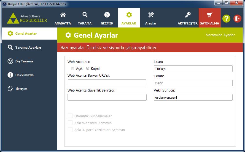
Task: Open the SATIN ALMA tab
Action: click(210, 18)
